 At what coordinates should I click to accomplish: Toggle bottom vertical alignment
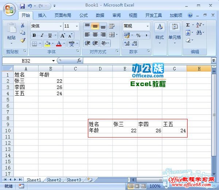(103, 26)
